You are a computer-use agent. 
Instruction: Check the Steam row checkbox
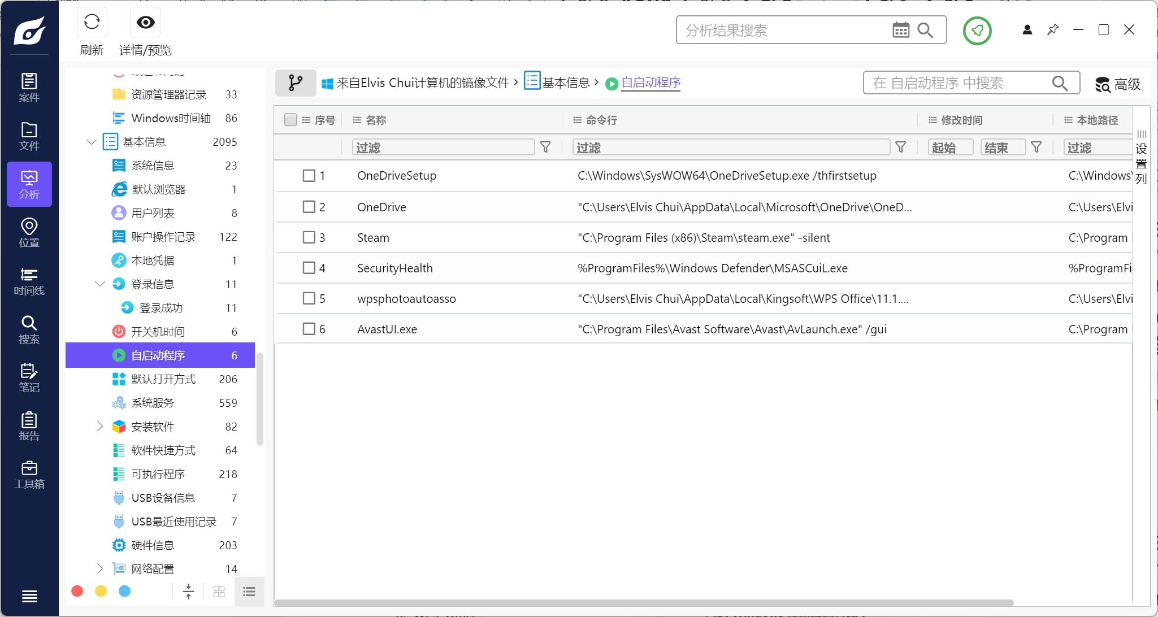[x=309, y=237]
